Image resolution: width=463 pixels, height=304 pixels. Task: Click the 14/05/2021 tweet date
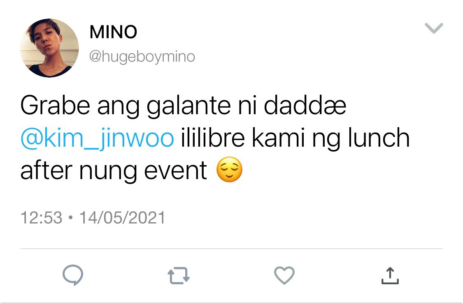(x=122, y=218)
